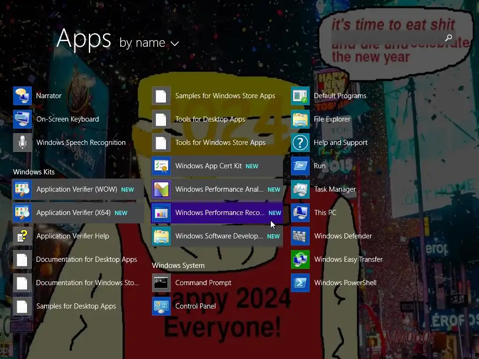Click the On-Screen Keyboard label
479x359 pixels.
tap(67, 119)
